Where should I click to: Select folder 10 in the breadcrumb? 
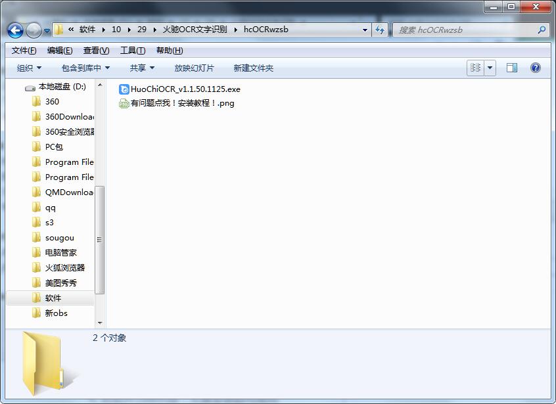116,30
